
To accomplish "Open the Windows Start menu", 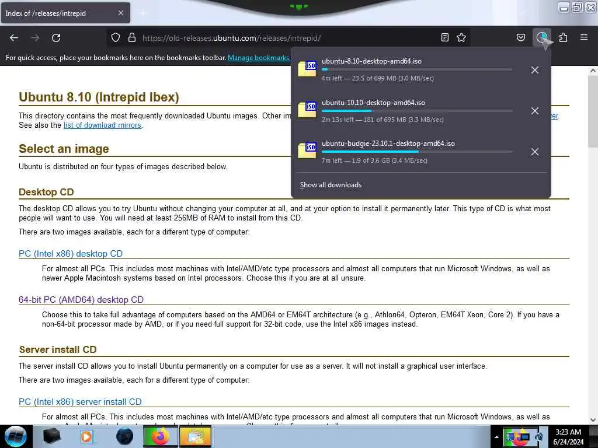I will coord(16,436).
